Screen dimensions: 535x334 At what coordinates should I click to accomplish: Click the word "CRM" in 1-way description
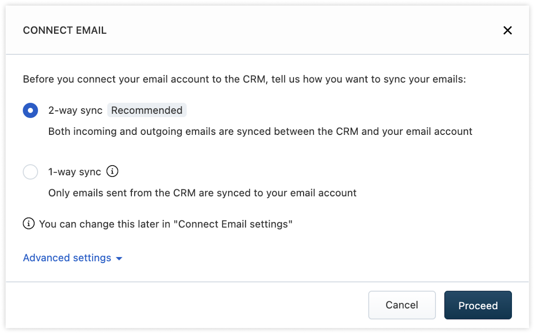184,193
